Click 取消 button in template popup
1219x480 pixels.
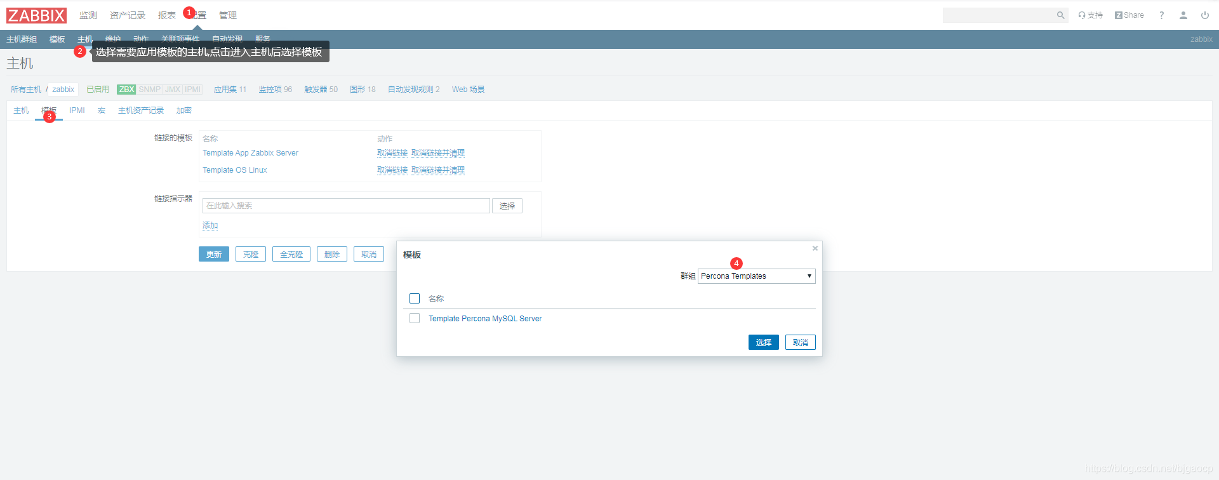tap(801, 342)
